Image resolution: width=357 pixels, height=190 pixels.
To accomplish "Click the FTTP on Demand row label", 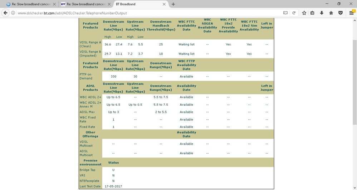I will [x=86, y=76].
